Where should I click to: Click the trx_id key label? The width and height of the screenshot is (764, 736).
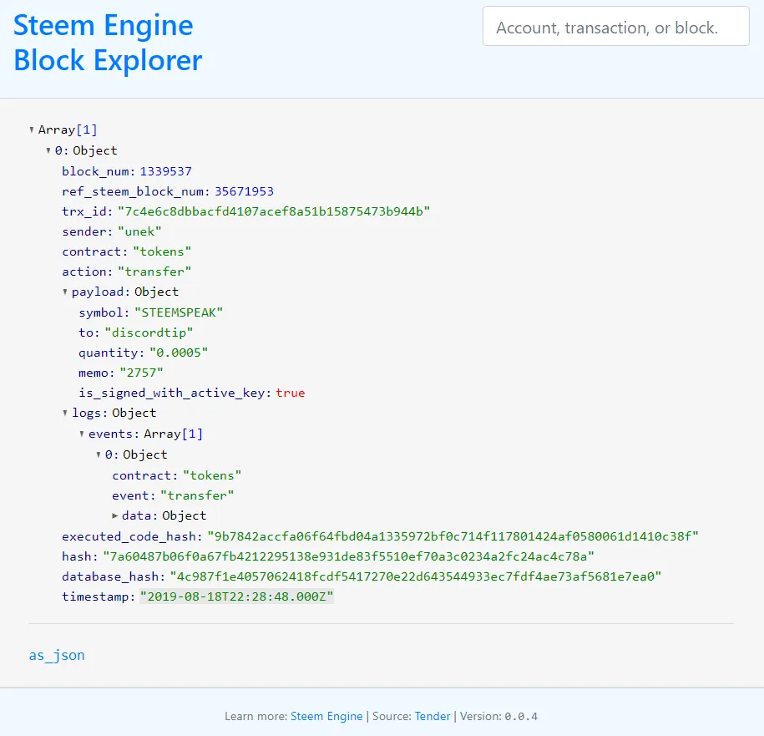87,211
